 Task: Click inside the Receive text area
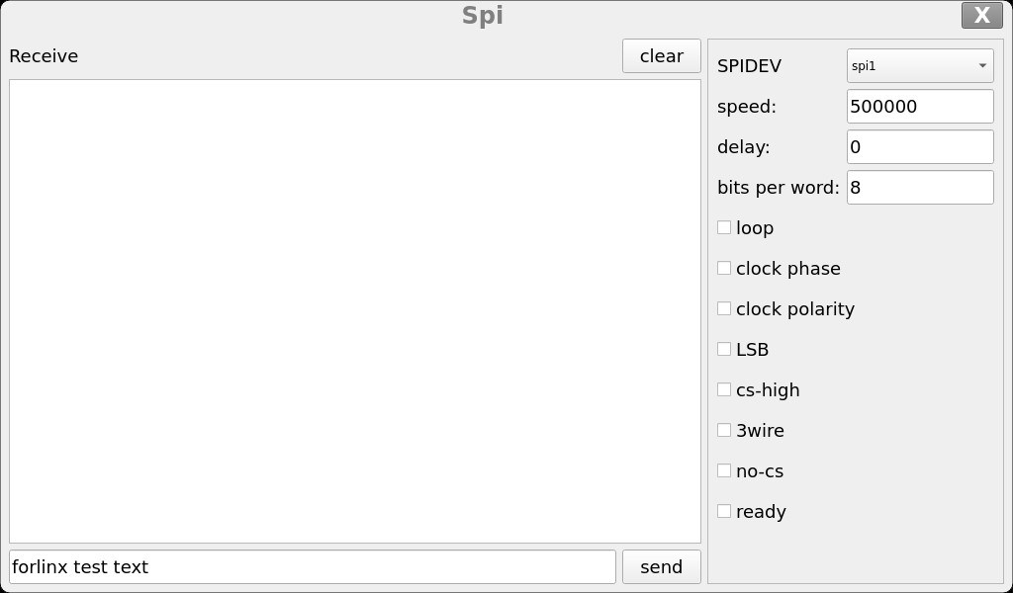coord(354,310)
